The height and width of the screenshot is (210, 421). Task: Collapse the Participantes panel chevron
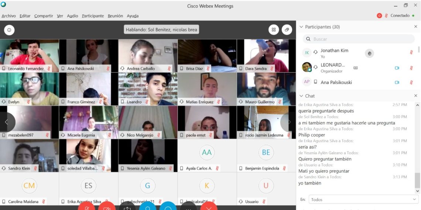(x=301, y=27)
